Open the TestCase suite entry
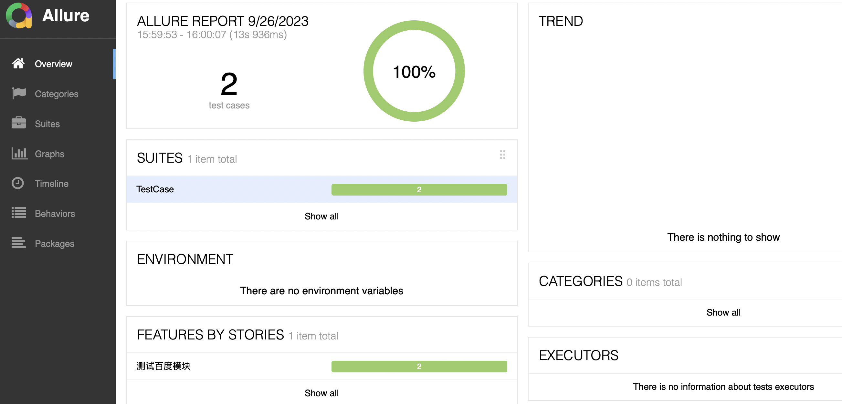Viewport: 842px width, 404px height. coord(155,189)
